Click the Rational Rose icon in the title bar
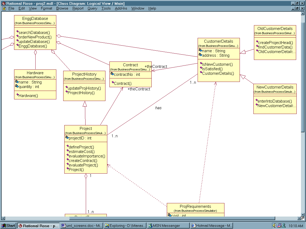306x229 pixels. coord(3,3)
